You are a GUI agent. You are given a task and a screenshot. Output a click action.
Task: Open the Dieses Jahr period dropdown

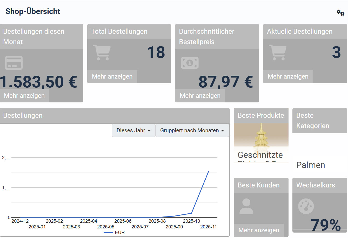click(133, 130)
